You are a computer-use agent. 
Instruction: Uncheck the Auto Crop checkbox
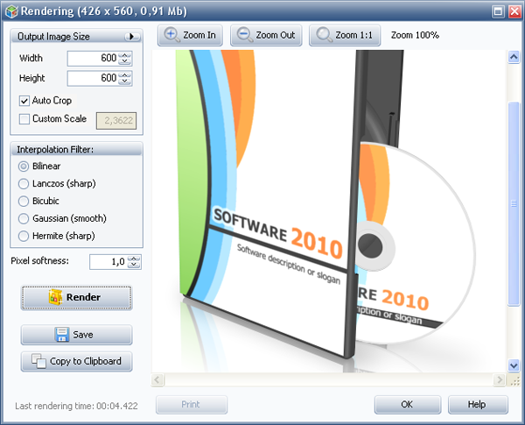(x=24, y=101)
